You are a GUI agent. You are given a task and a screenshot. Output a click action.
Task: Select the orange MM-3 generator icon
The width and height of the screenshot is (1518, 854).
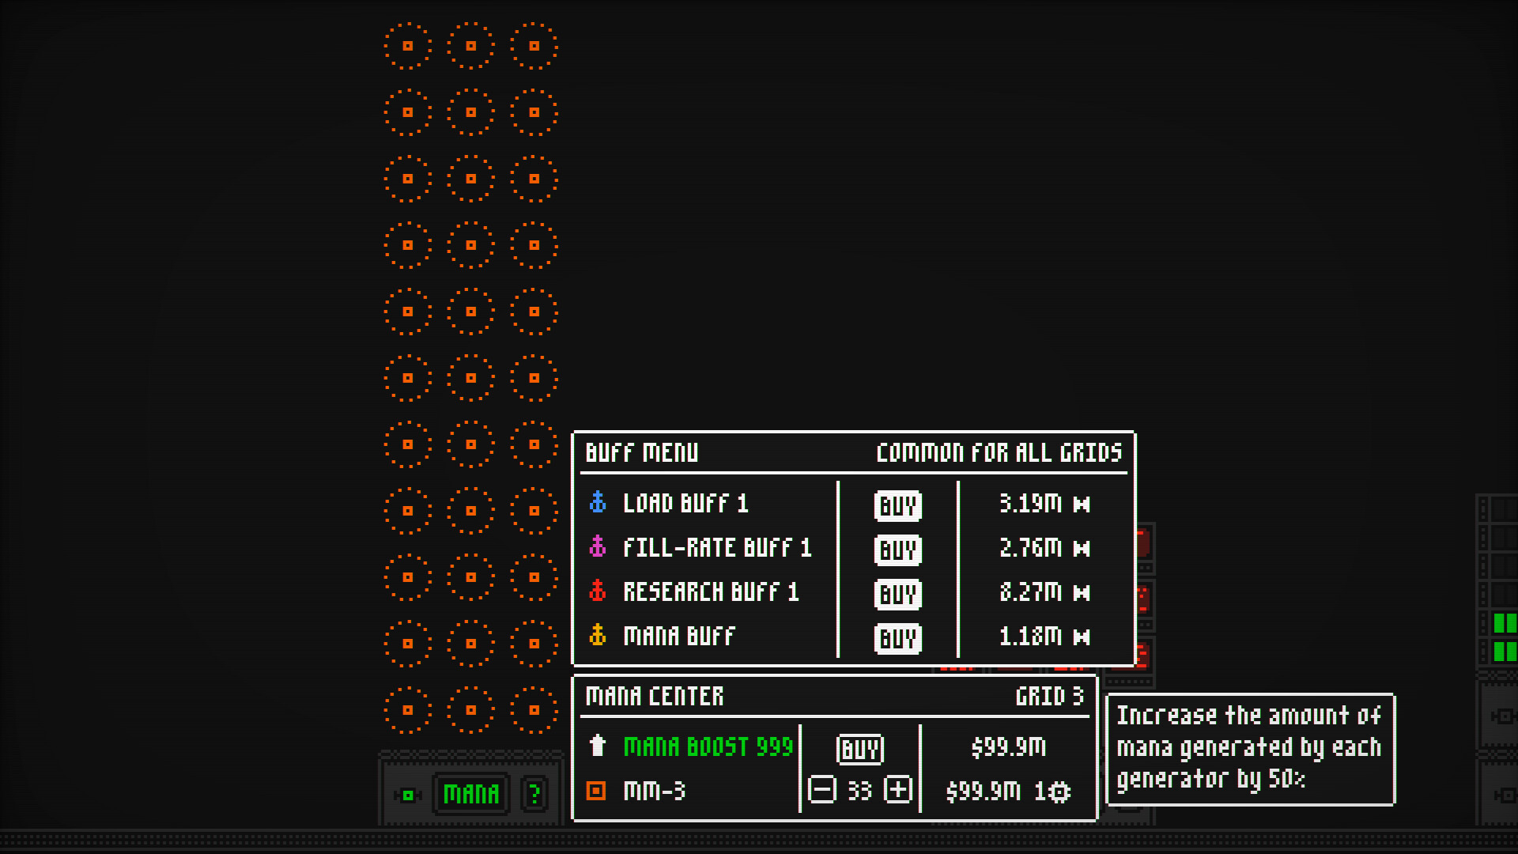(596, 791)
